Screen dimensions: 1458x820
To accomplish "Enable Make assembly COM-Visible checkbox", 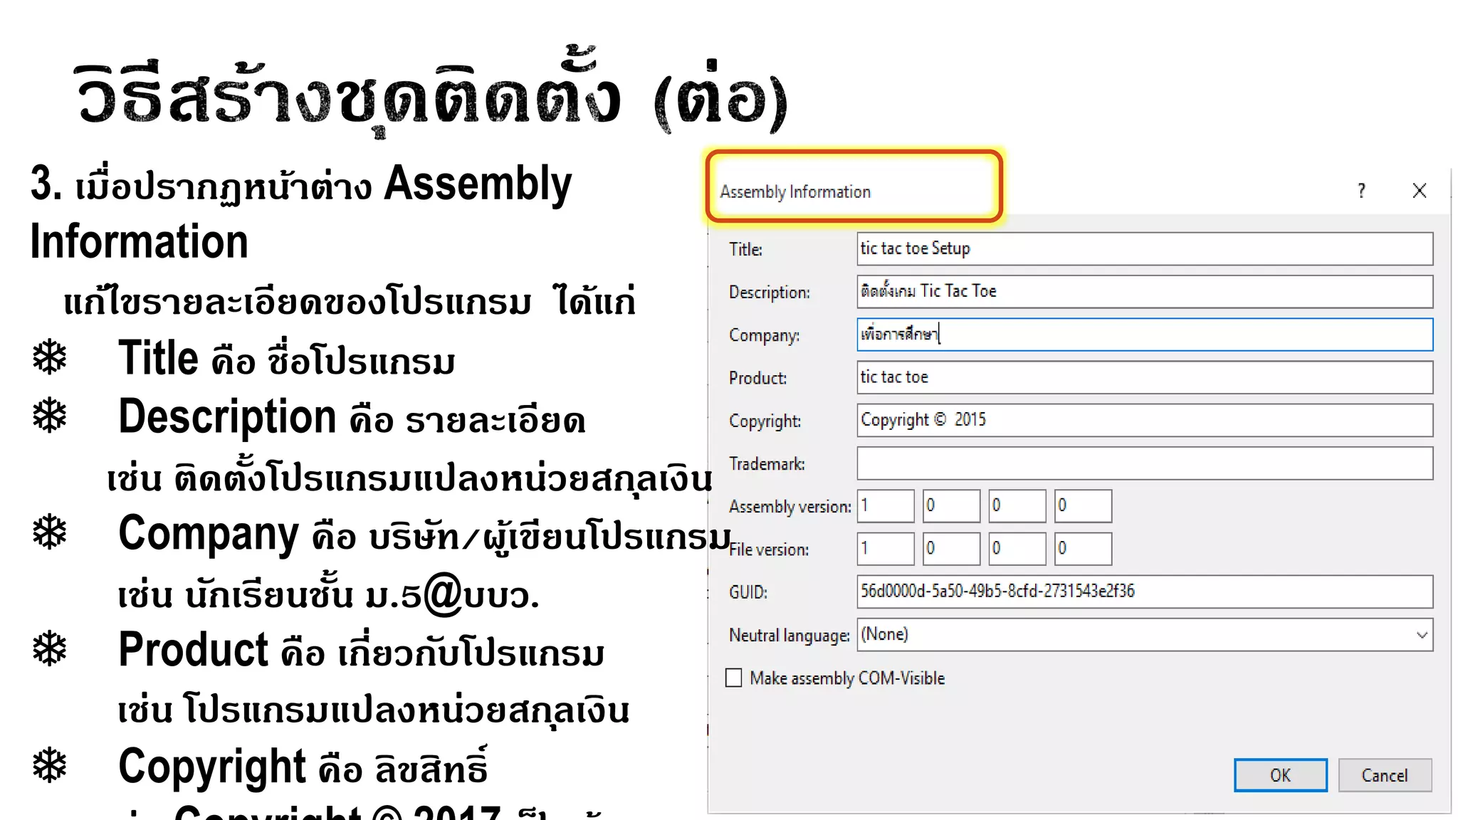I will [x=733, y=678].
